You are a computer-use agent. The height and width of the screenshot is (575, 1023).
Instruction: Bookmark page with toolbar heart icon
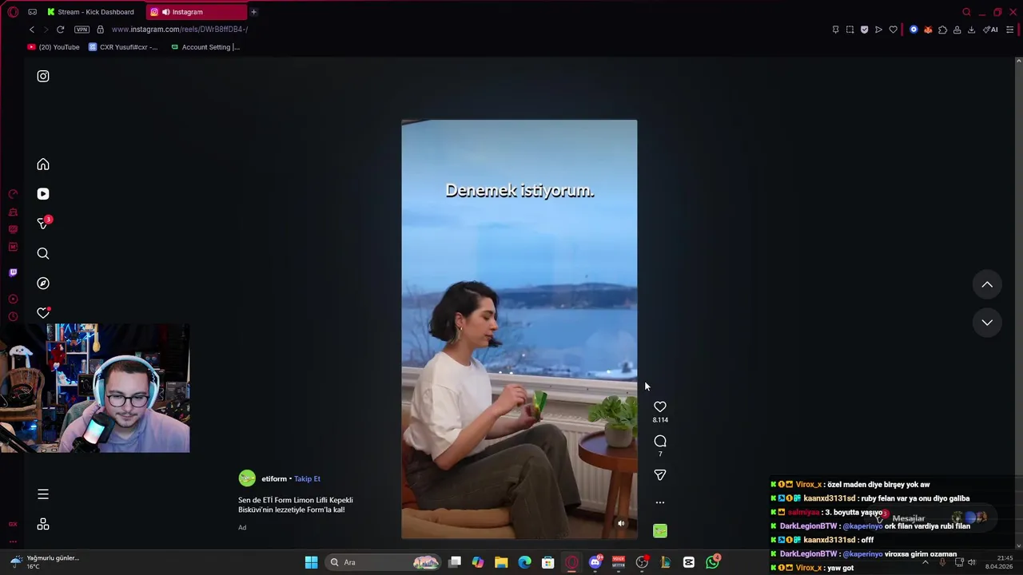pos(893,30)
